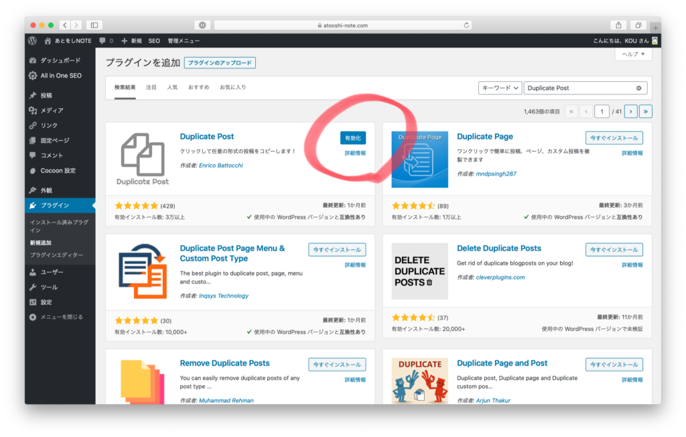
Task: Select the おすすめ tab
Action: [198, 87]
